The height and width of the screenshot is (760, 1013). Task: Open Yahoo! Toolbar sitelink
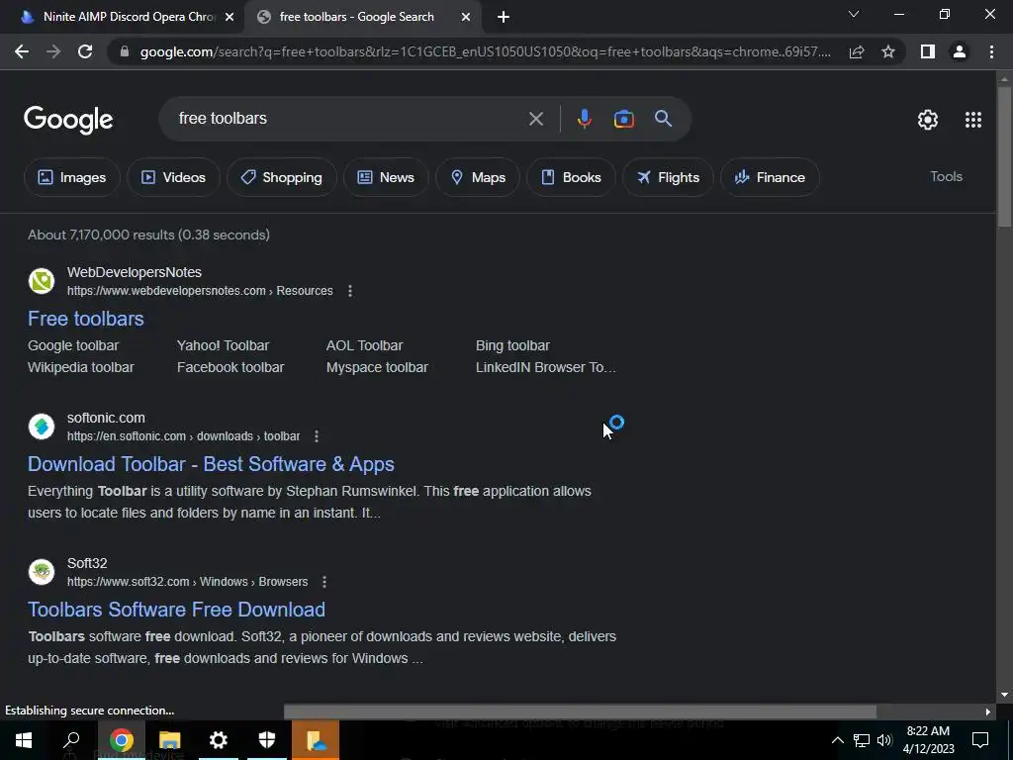click(223, 345)
